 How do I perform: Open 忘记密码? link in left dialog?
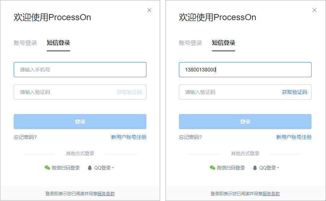(x=25, y=137)
